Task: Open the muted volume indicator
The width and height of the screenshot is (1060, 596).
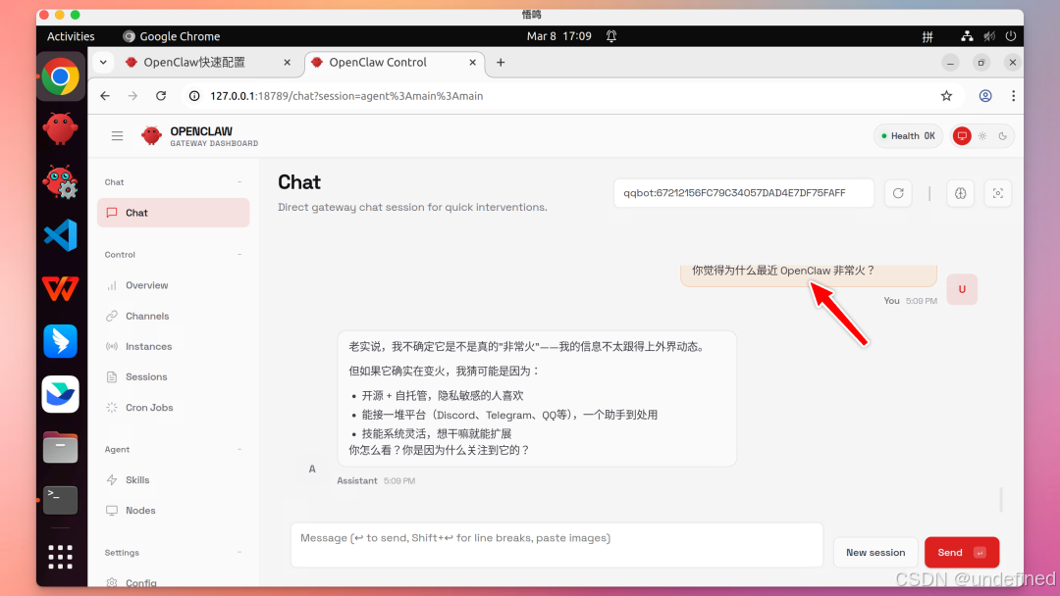Action: point(989,36)
